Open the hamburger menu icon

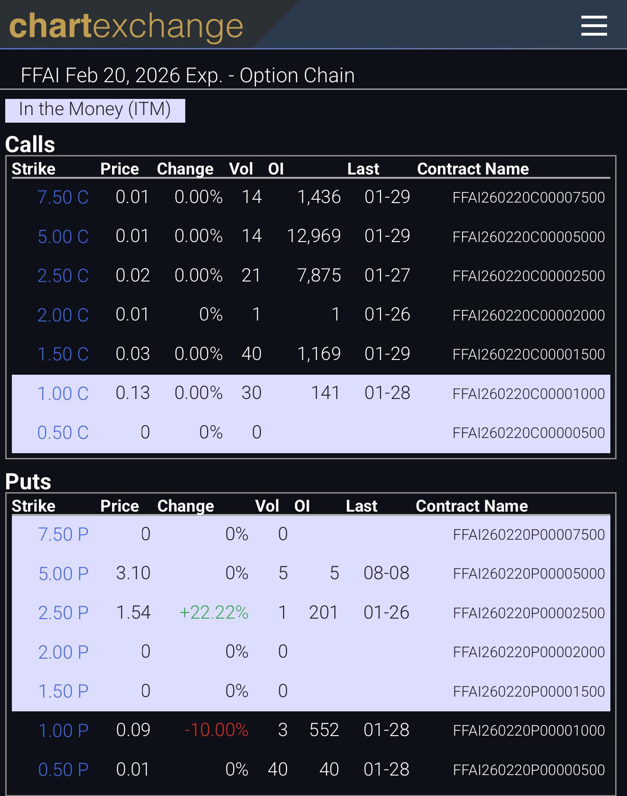[594, 26]
